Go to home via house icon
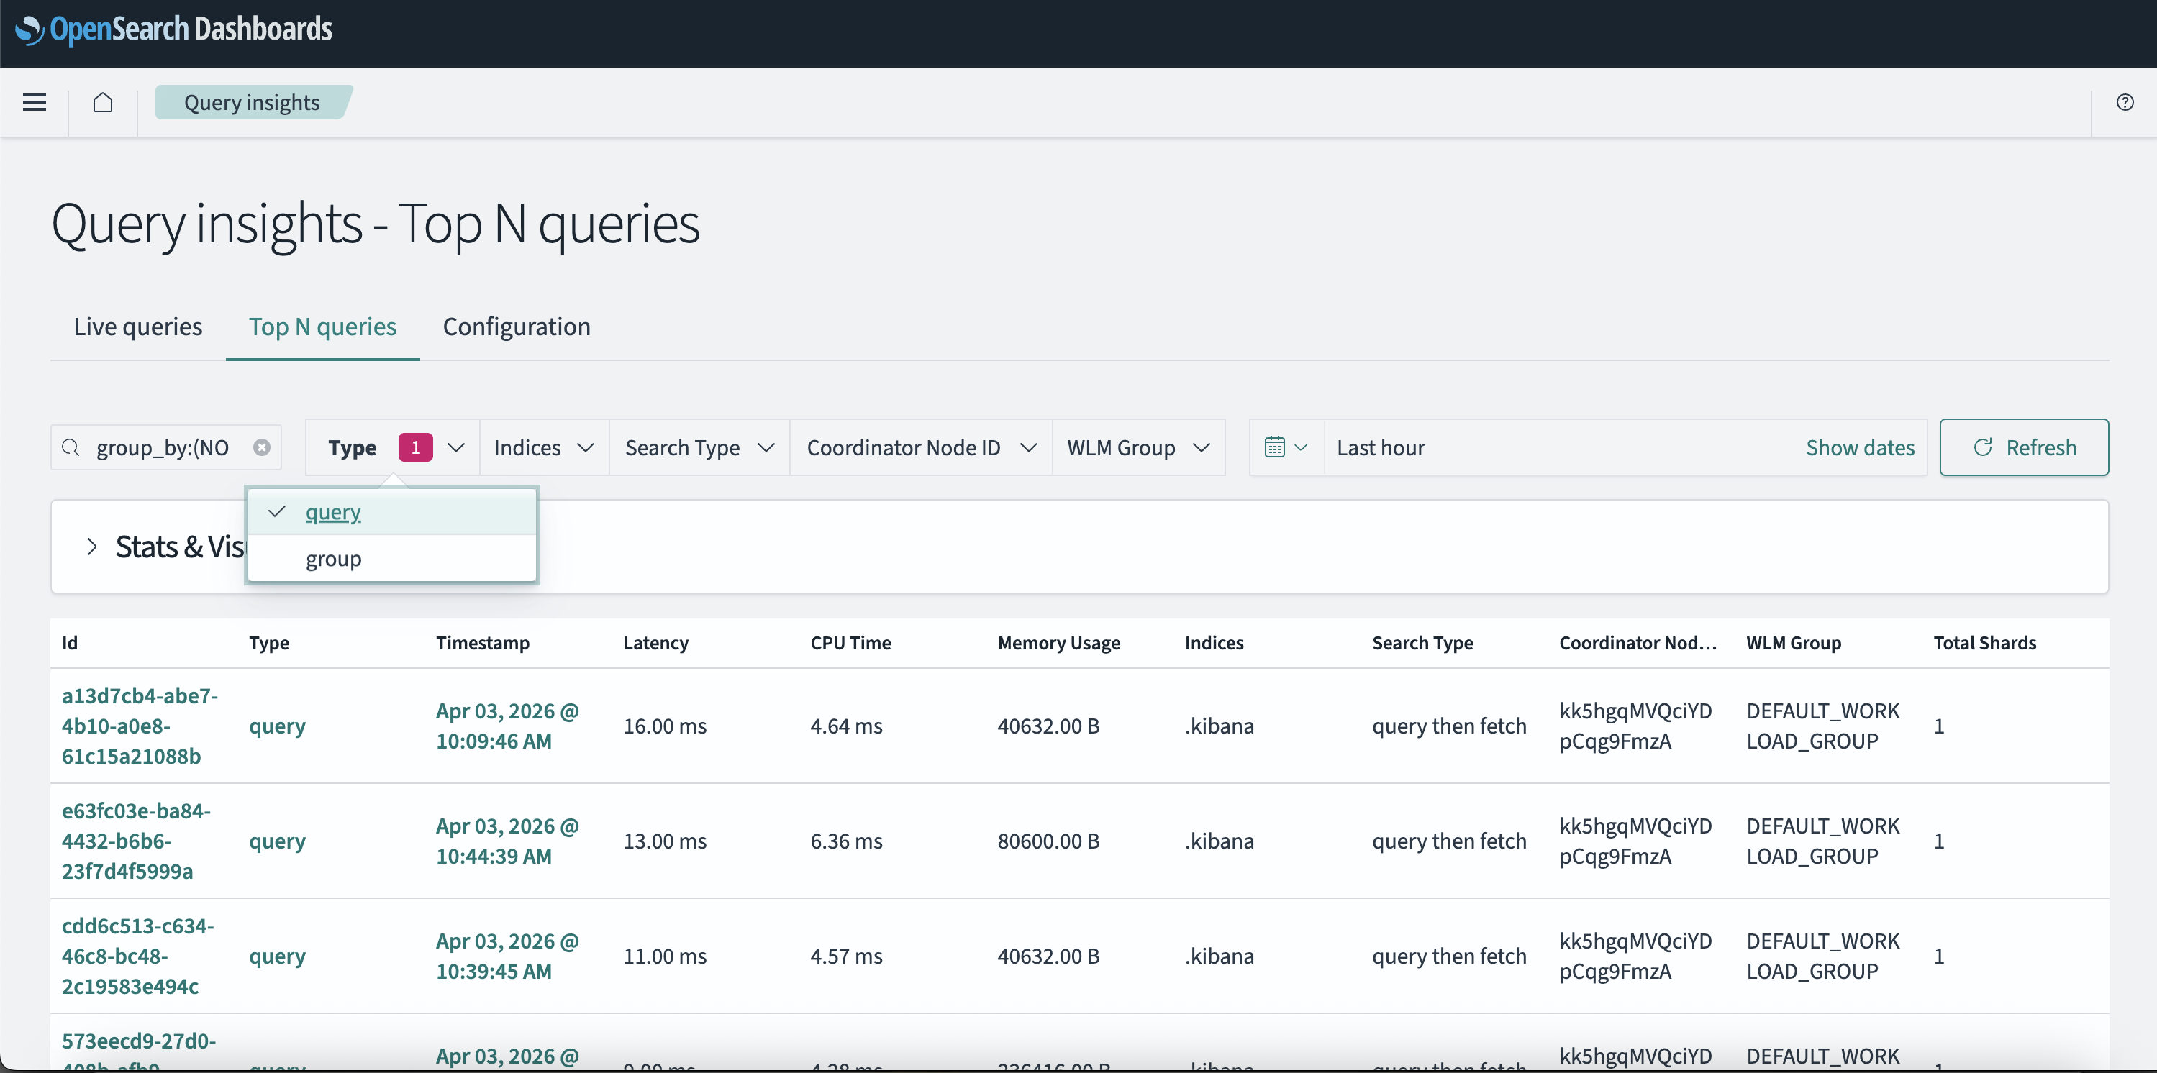The width and height of the screenshot is (2157, 1073). point(103,102)
